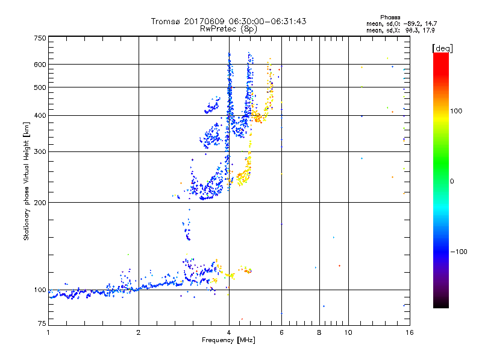Click the green zone of the colorbar near 0
This screenshot has width=482, height=362.
tap(440, 181)
